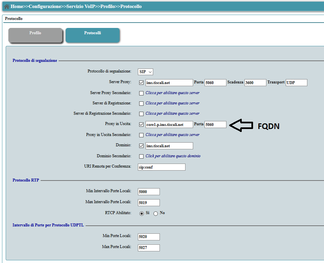
Task: Click the Transport UDP field
Action: point(296,83)
